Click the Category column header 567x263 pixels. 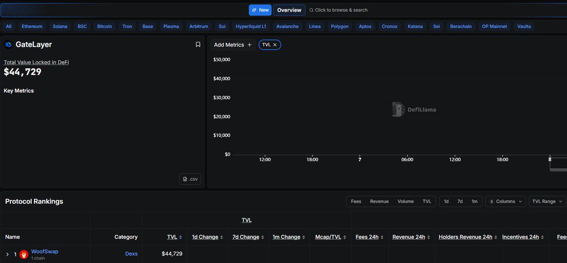pos(126,237)
